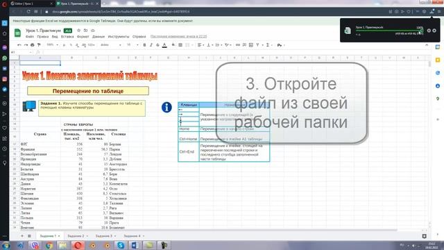The width and height of the screenshot is (444, 250).
Task: Toggle bold formatting
Action: (x=144, y=45)
